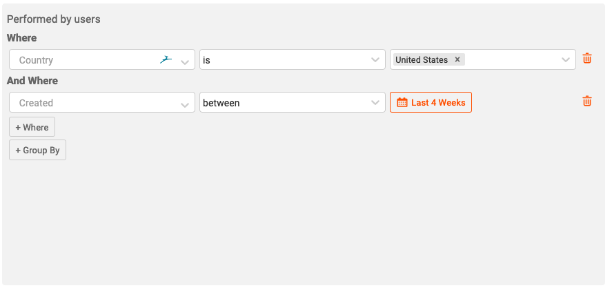Select the Country property field
The width and height of the screenshot is (612, 288).
point(102,59)
